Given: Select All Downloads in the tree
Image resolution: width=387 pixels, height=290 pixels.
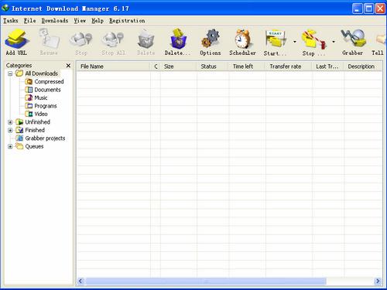Looking at the screenshot, I should pyautogui.click(x=41, y=73).
